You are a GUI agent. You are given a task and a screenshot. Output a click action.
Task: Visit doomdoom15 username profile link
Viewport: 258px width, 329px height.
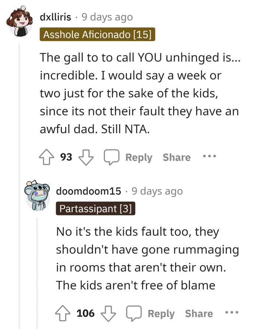[x=88, y=191]
